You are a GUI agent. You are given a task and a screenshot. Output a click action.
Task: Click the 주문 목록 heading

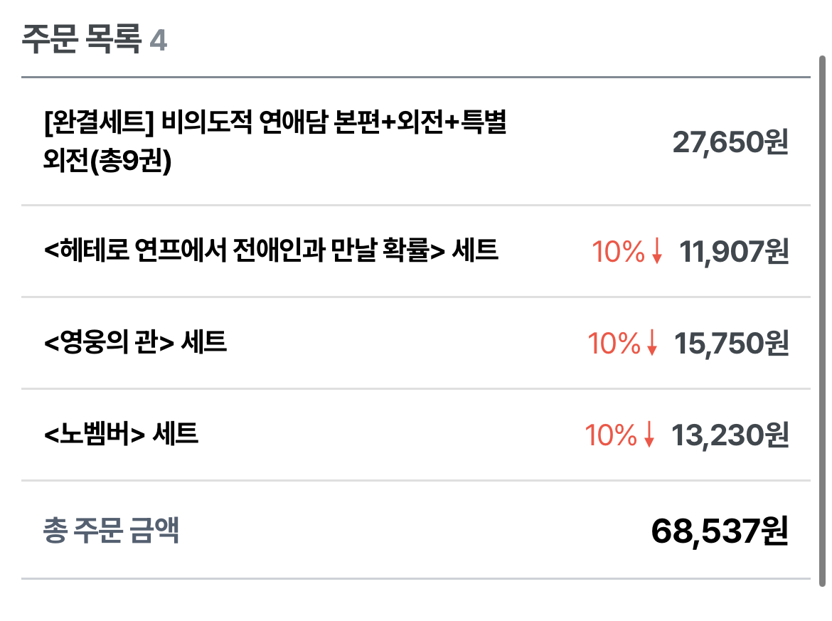(81, 40)
